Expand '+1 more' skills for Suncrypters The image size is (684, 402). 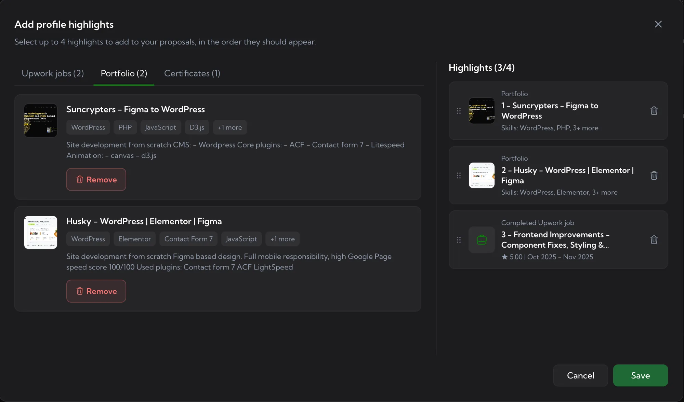[230, 127]
